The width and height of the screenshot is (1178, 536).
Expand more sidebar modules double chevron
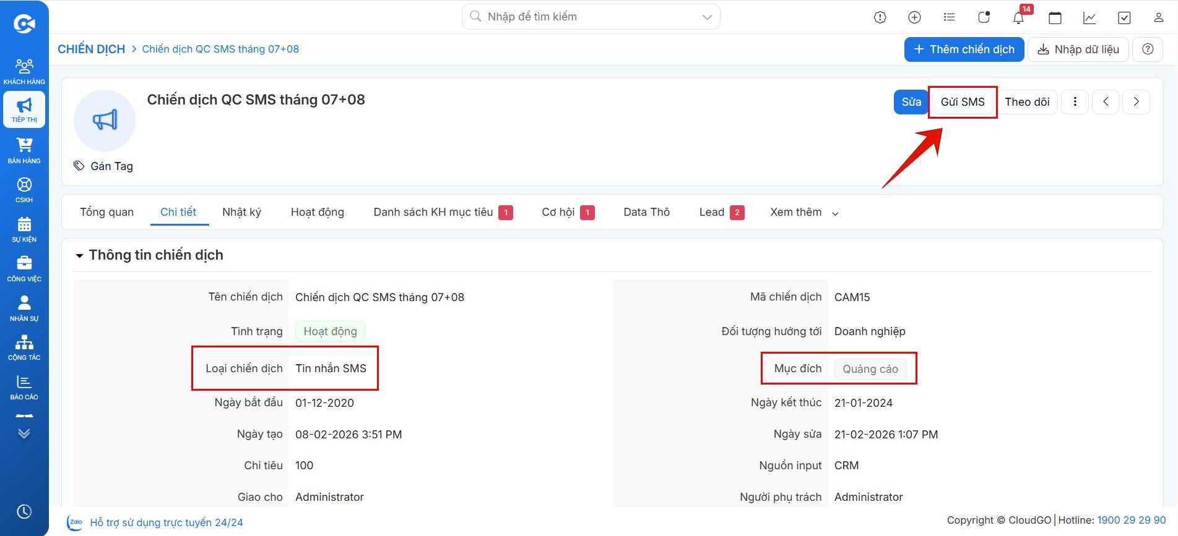pos(24,433)
